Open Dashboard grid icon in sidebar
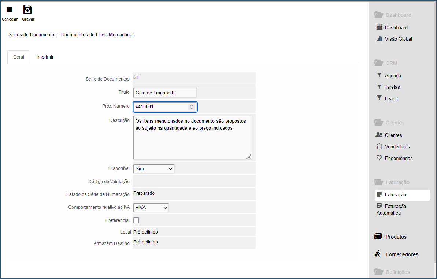The image size is (437, 279). (x=379, y=27)
